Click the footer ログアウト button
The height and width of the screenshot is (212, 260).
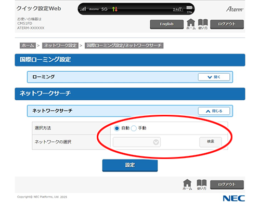point(227,184)
